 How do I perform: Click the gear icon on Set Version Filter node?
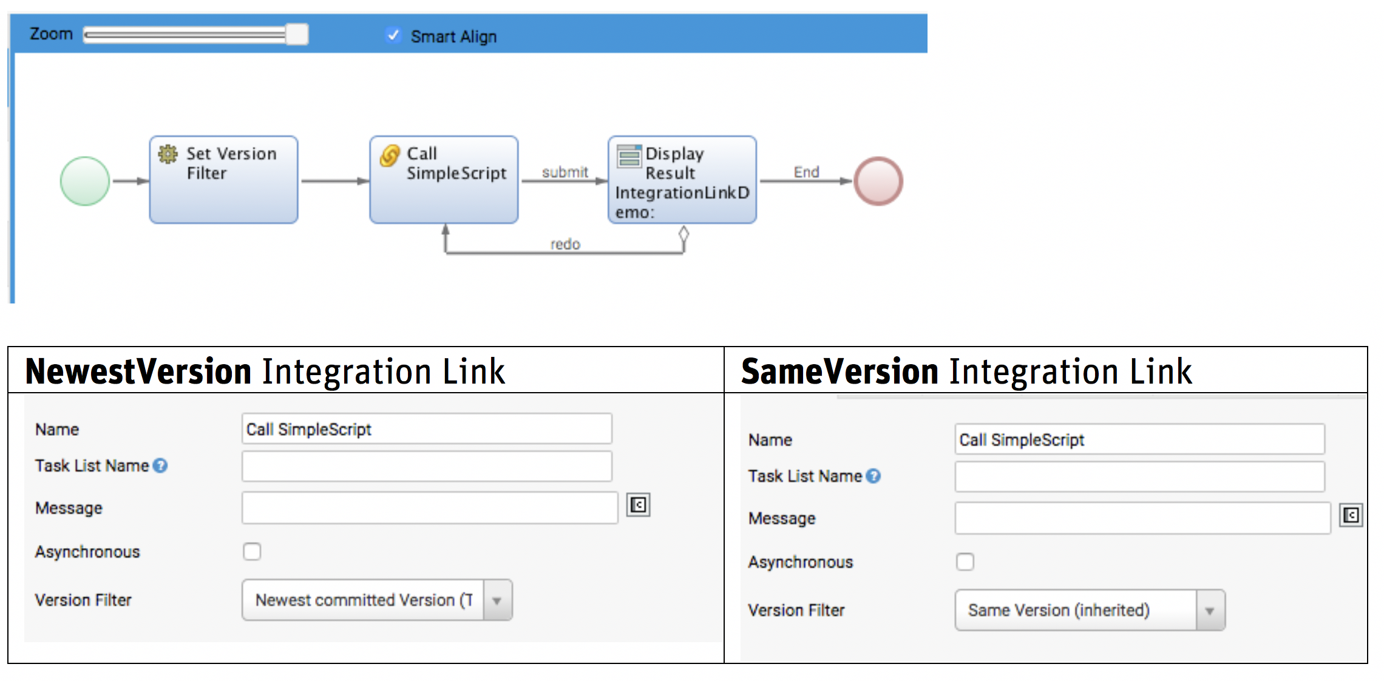(x=166, y=155)
